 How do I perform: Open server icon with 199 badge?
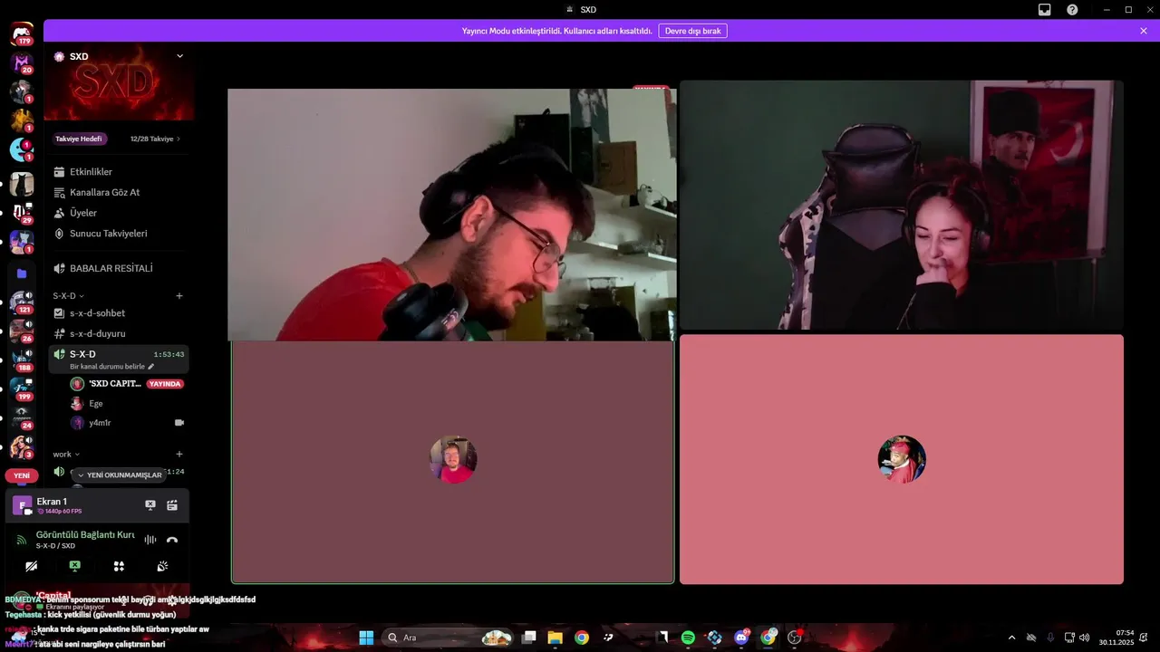tap(22, 389)
